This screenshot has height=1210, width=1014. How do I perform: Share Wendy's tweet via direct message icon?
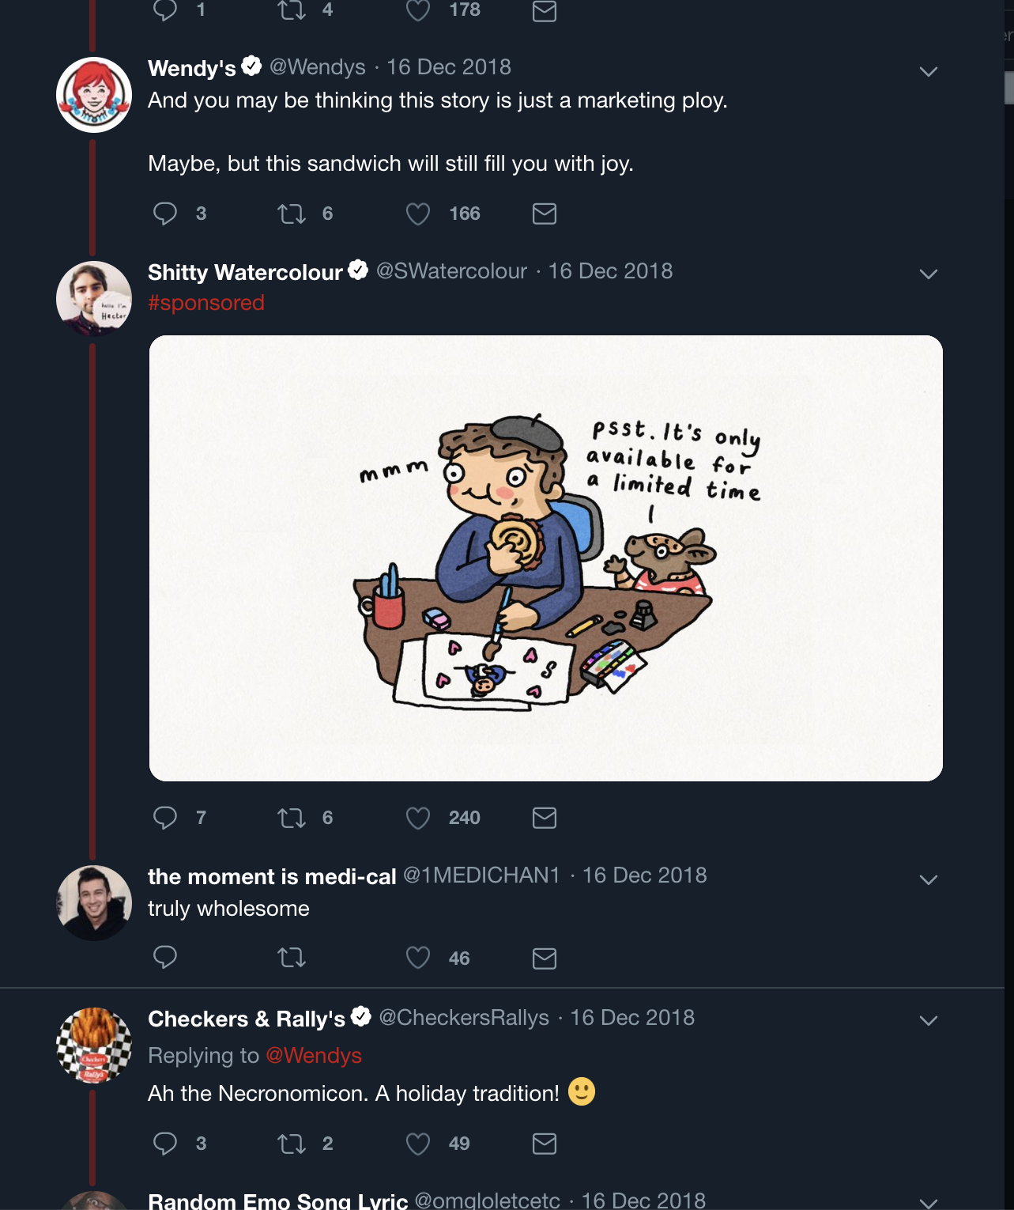(545, 214)
